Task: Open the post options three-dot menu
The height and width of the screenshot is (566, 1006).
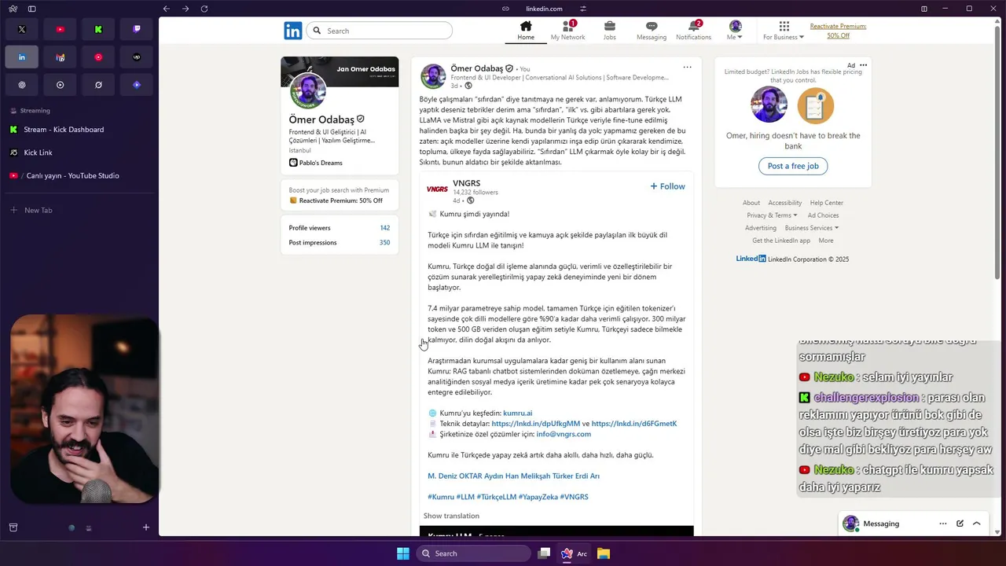Action: click(x=687, y=67)
